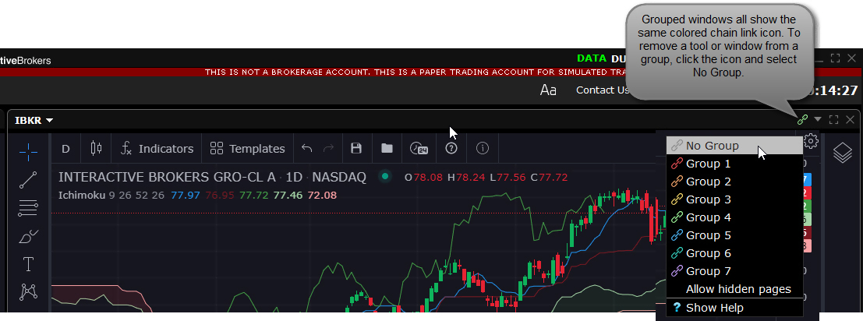Assign window to Group 7
The width and height of the screenshot is (863, 321).
pyautogui.click(x=734, y=271)
